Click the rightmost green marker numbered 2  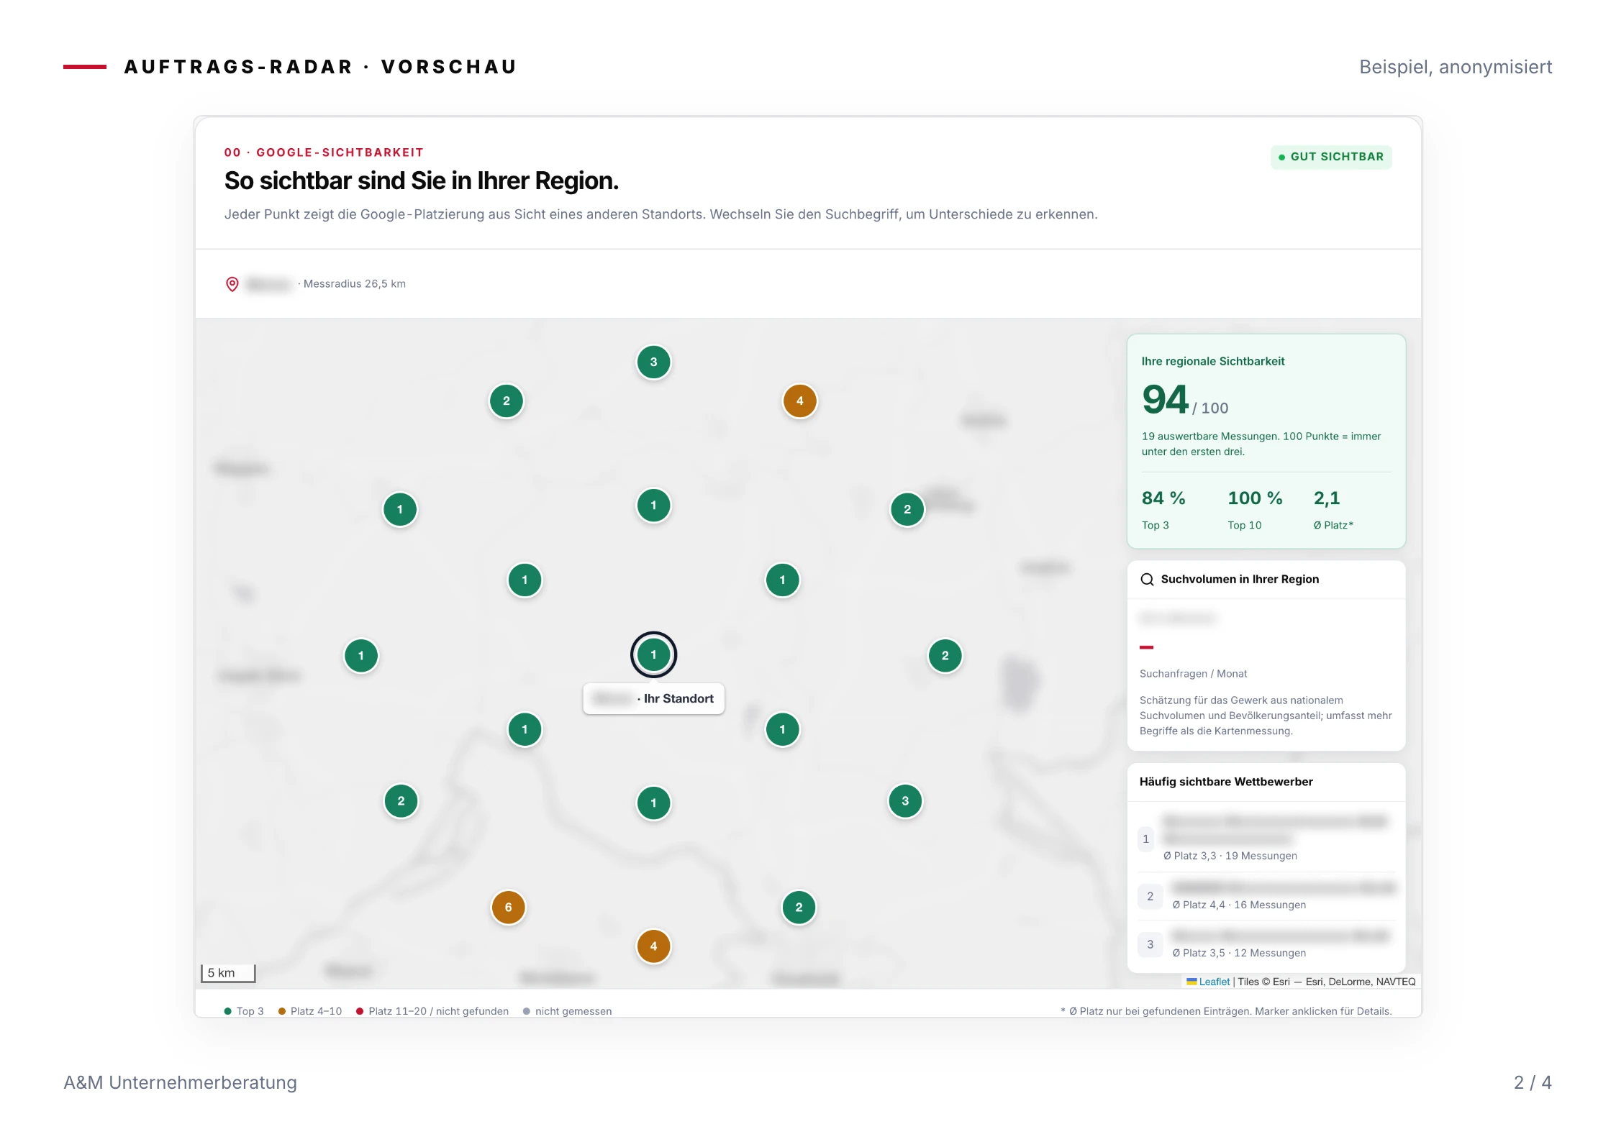(945, 655)
